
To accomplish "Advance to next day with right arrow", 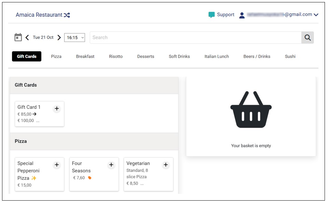I will (59, 38).
